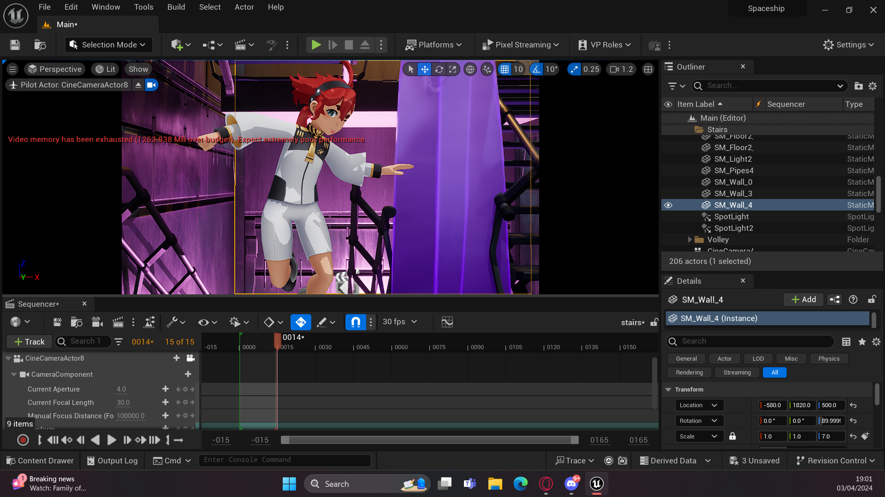Image resolution: width=885 pixels, height=497 pixels.
Task: Select the Rendering filter tab in Details
Action: click(689, 372)
